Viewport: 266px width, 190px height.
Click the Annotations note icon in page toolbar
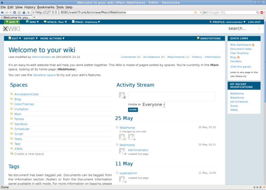point(198,38)
